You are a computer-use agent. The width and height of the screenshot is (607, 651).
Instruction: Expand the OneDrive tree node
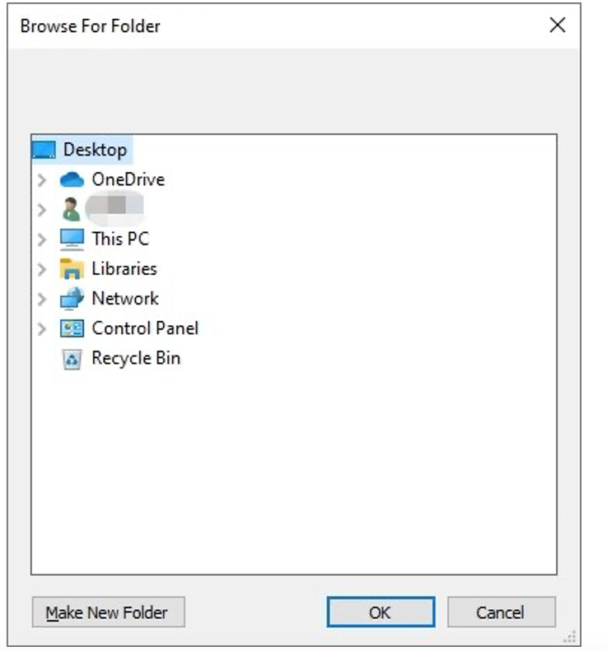point(41,180)
